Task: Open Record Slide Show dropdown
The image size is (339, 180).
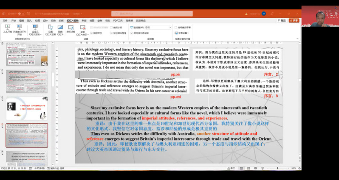Action: [x=82, y=30]
